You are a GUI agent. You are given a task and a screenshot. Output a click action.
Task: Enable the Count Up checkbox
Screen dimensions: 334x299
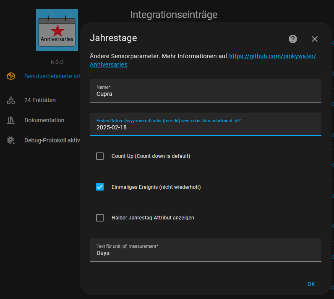(100, 156)
